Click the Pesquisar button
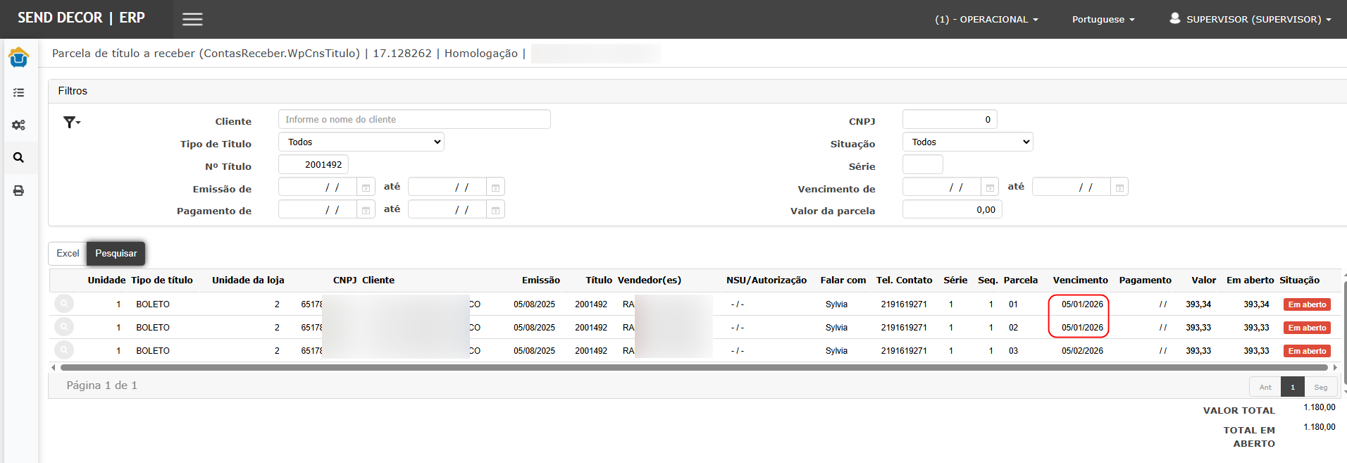1347x463 pixels. [116, 254]
